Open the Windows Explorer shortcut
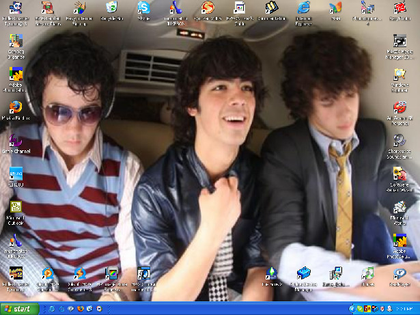The height and width of the screenshot is (315, 420). point(400,74)
